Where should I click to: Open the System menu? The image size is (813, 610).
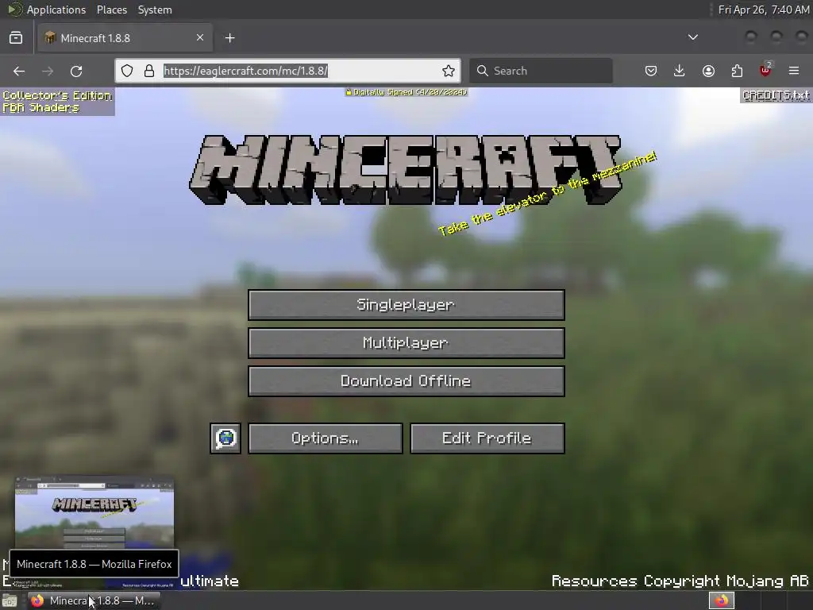155,10
